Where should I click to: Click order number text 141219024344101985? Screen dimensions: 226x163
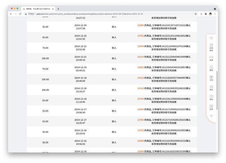(x=173, y=67)
